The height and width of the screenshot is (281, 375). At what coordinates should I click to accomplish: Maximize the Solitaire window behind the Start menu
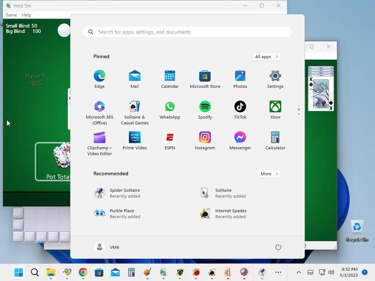click(x=312, y=46)
